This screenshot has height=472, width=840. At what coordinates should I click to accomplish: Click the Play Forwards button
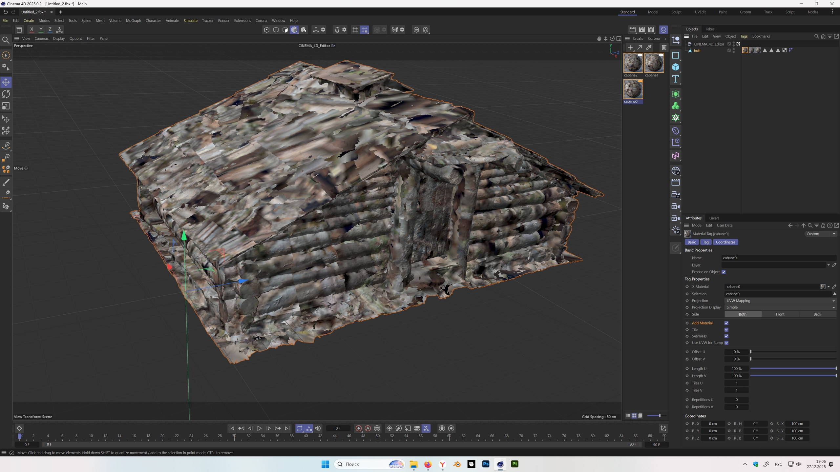point(259,428)
